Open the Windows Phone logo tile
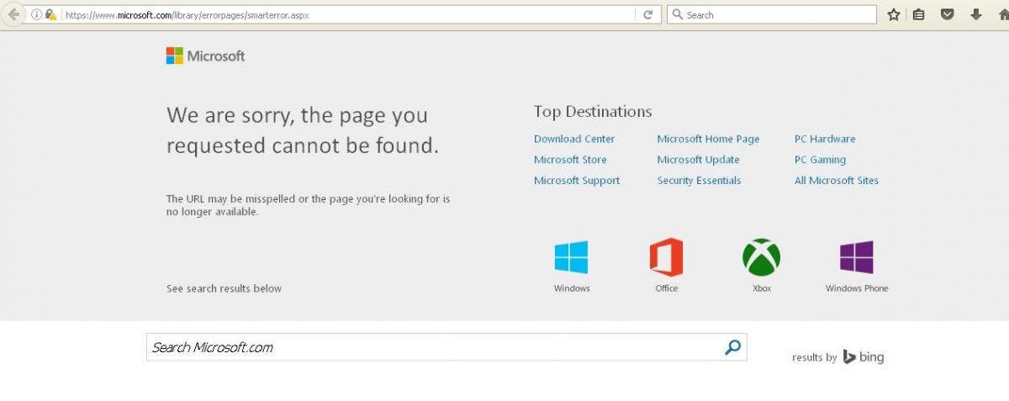The image size is (1009, 401). point(856,257)
